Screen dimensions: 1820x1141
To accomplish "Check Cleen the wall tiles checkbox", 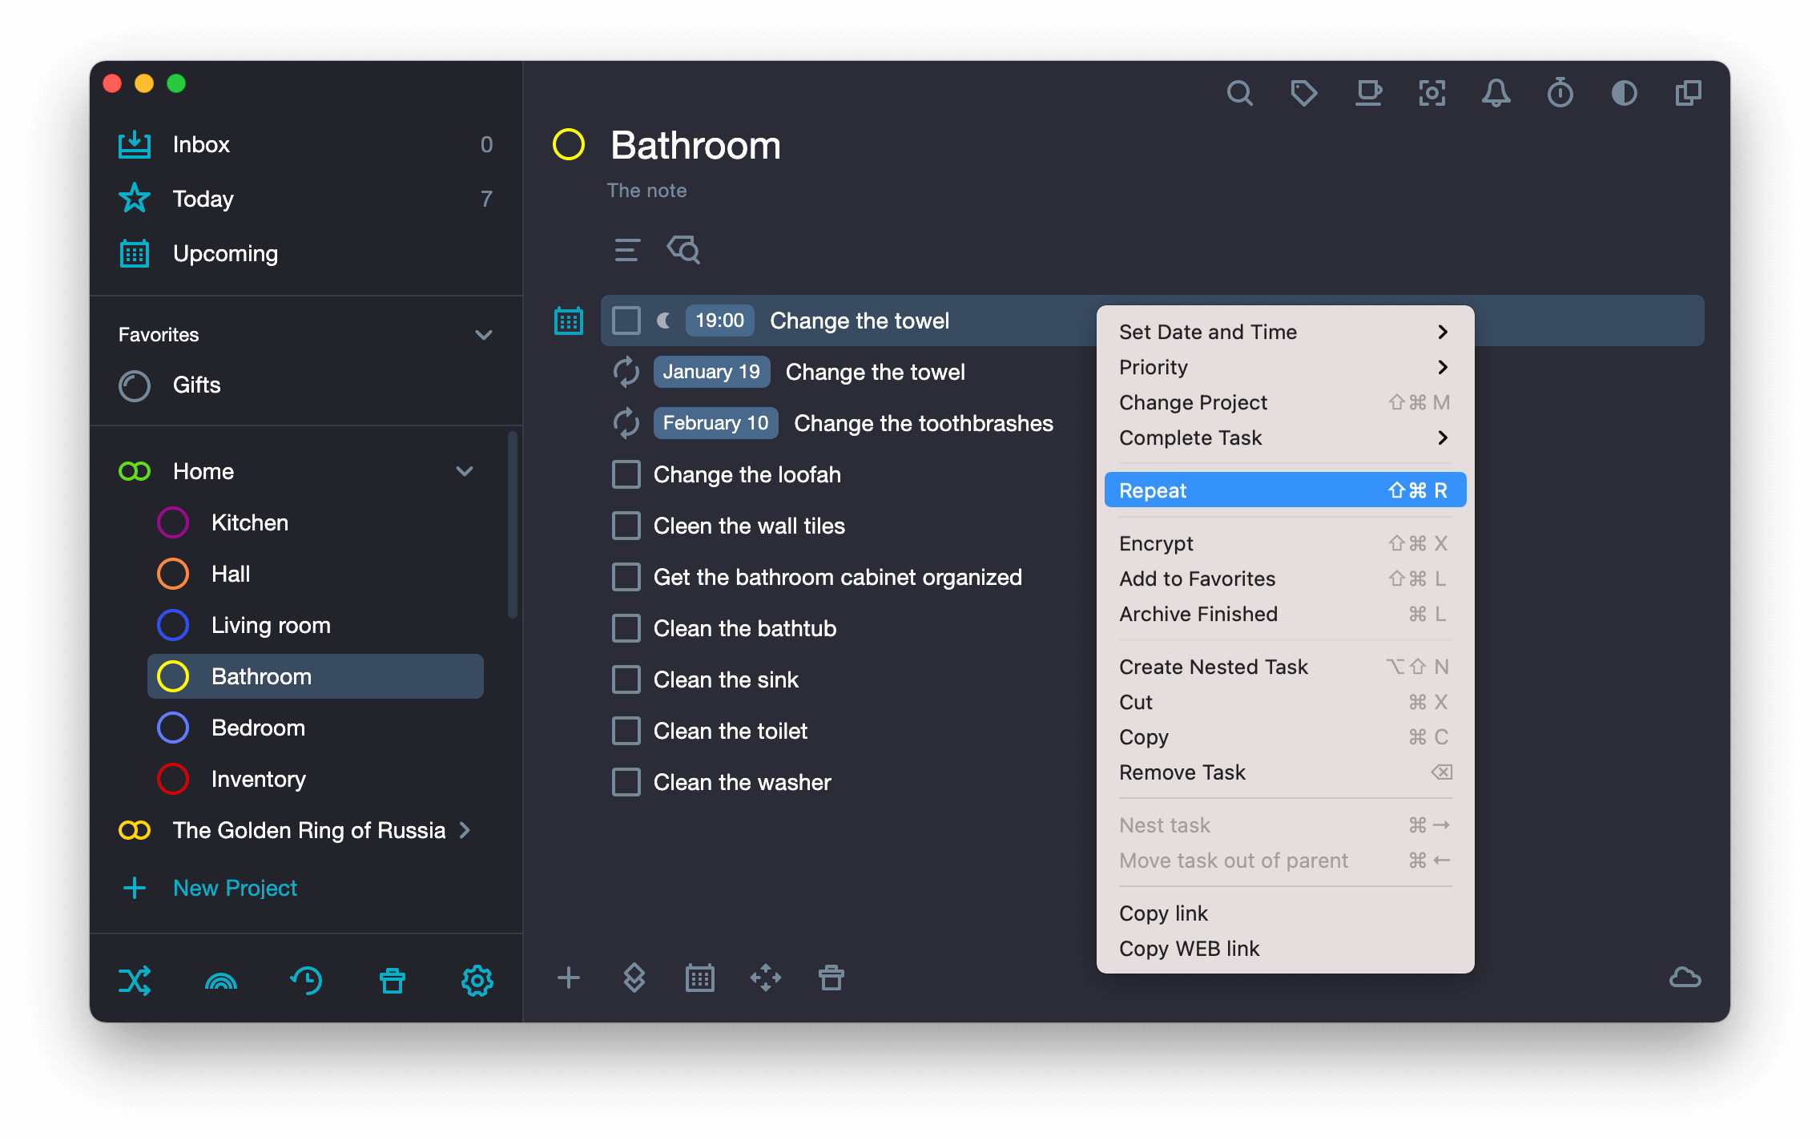I will click(626, 526).
